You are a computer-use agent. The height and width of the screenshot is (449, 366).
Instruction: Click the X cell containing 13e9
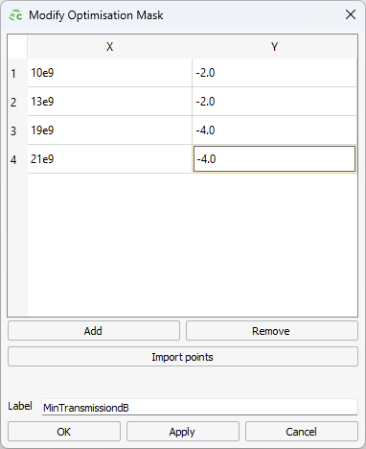(109, 102)
